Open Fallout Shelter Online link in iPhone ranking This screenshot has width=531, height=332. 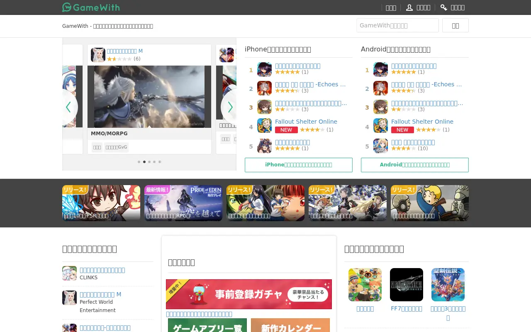pos(306,122)
